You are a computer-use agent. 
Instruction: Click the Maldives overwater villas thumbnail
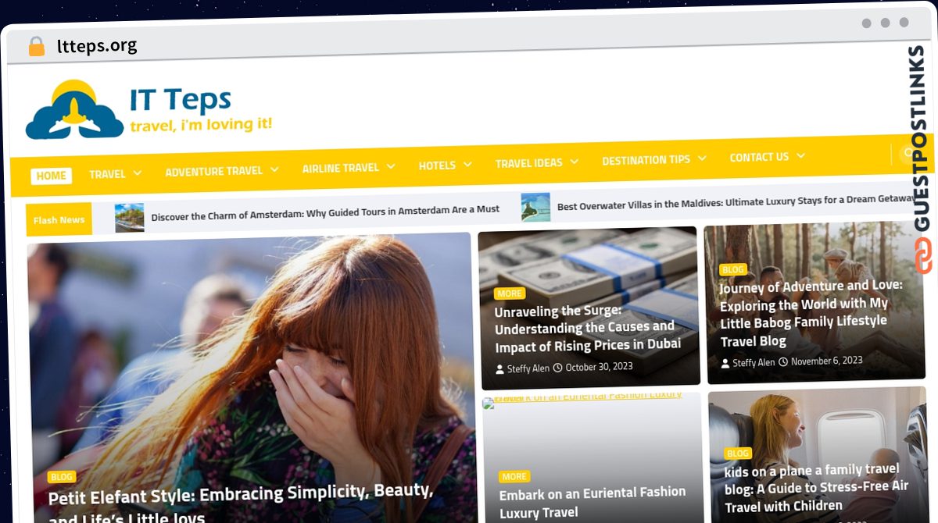[x=535, y=207]
